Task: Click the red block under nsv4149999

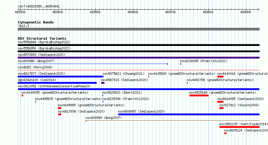Action: pos(60,108)
